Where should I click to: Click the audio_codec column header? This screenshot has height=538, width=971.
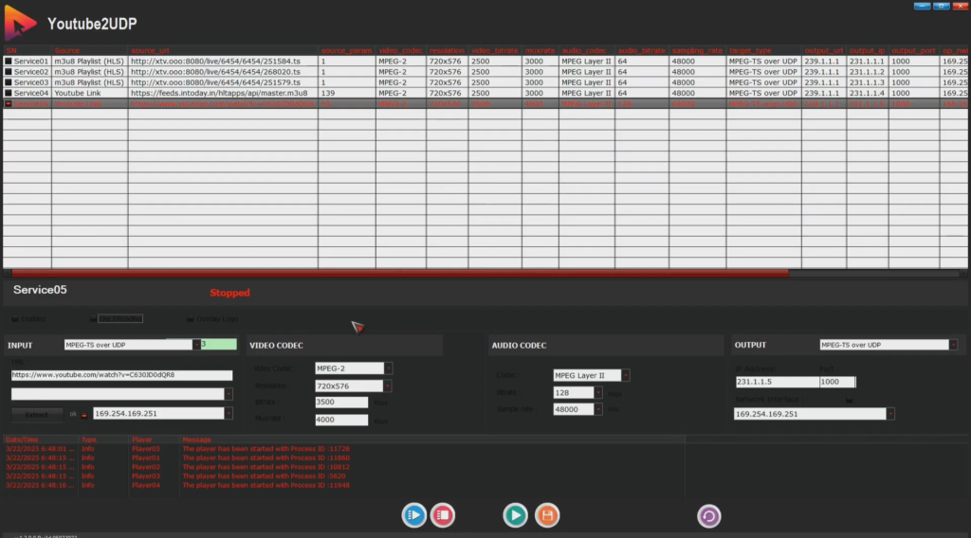586,51
